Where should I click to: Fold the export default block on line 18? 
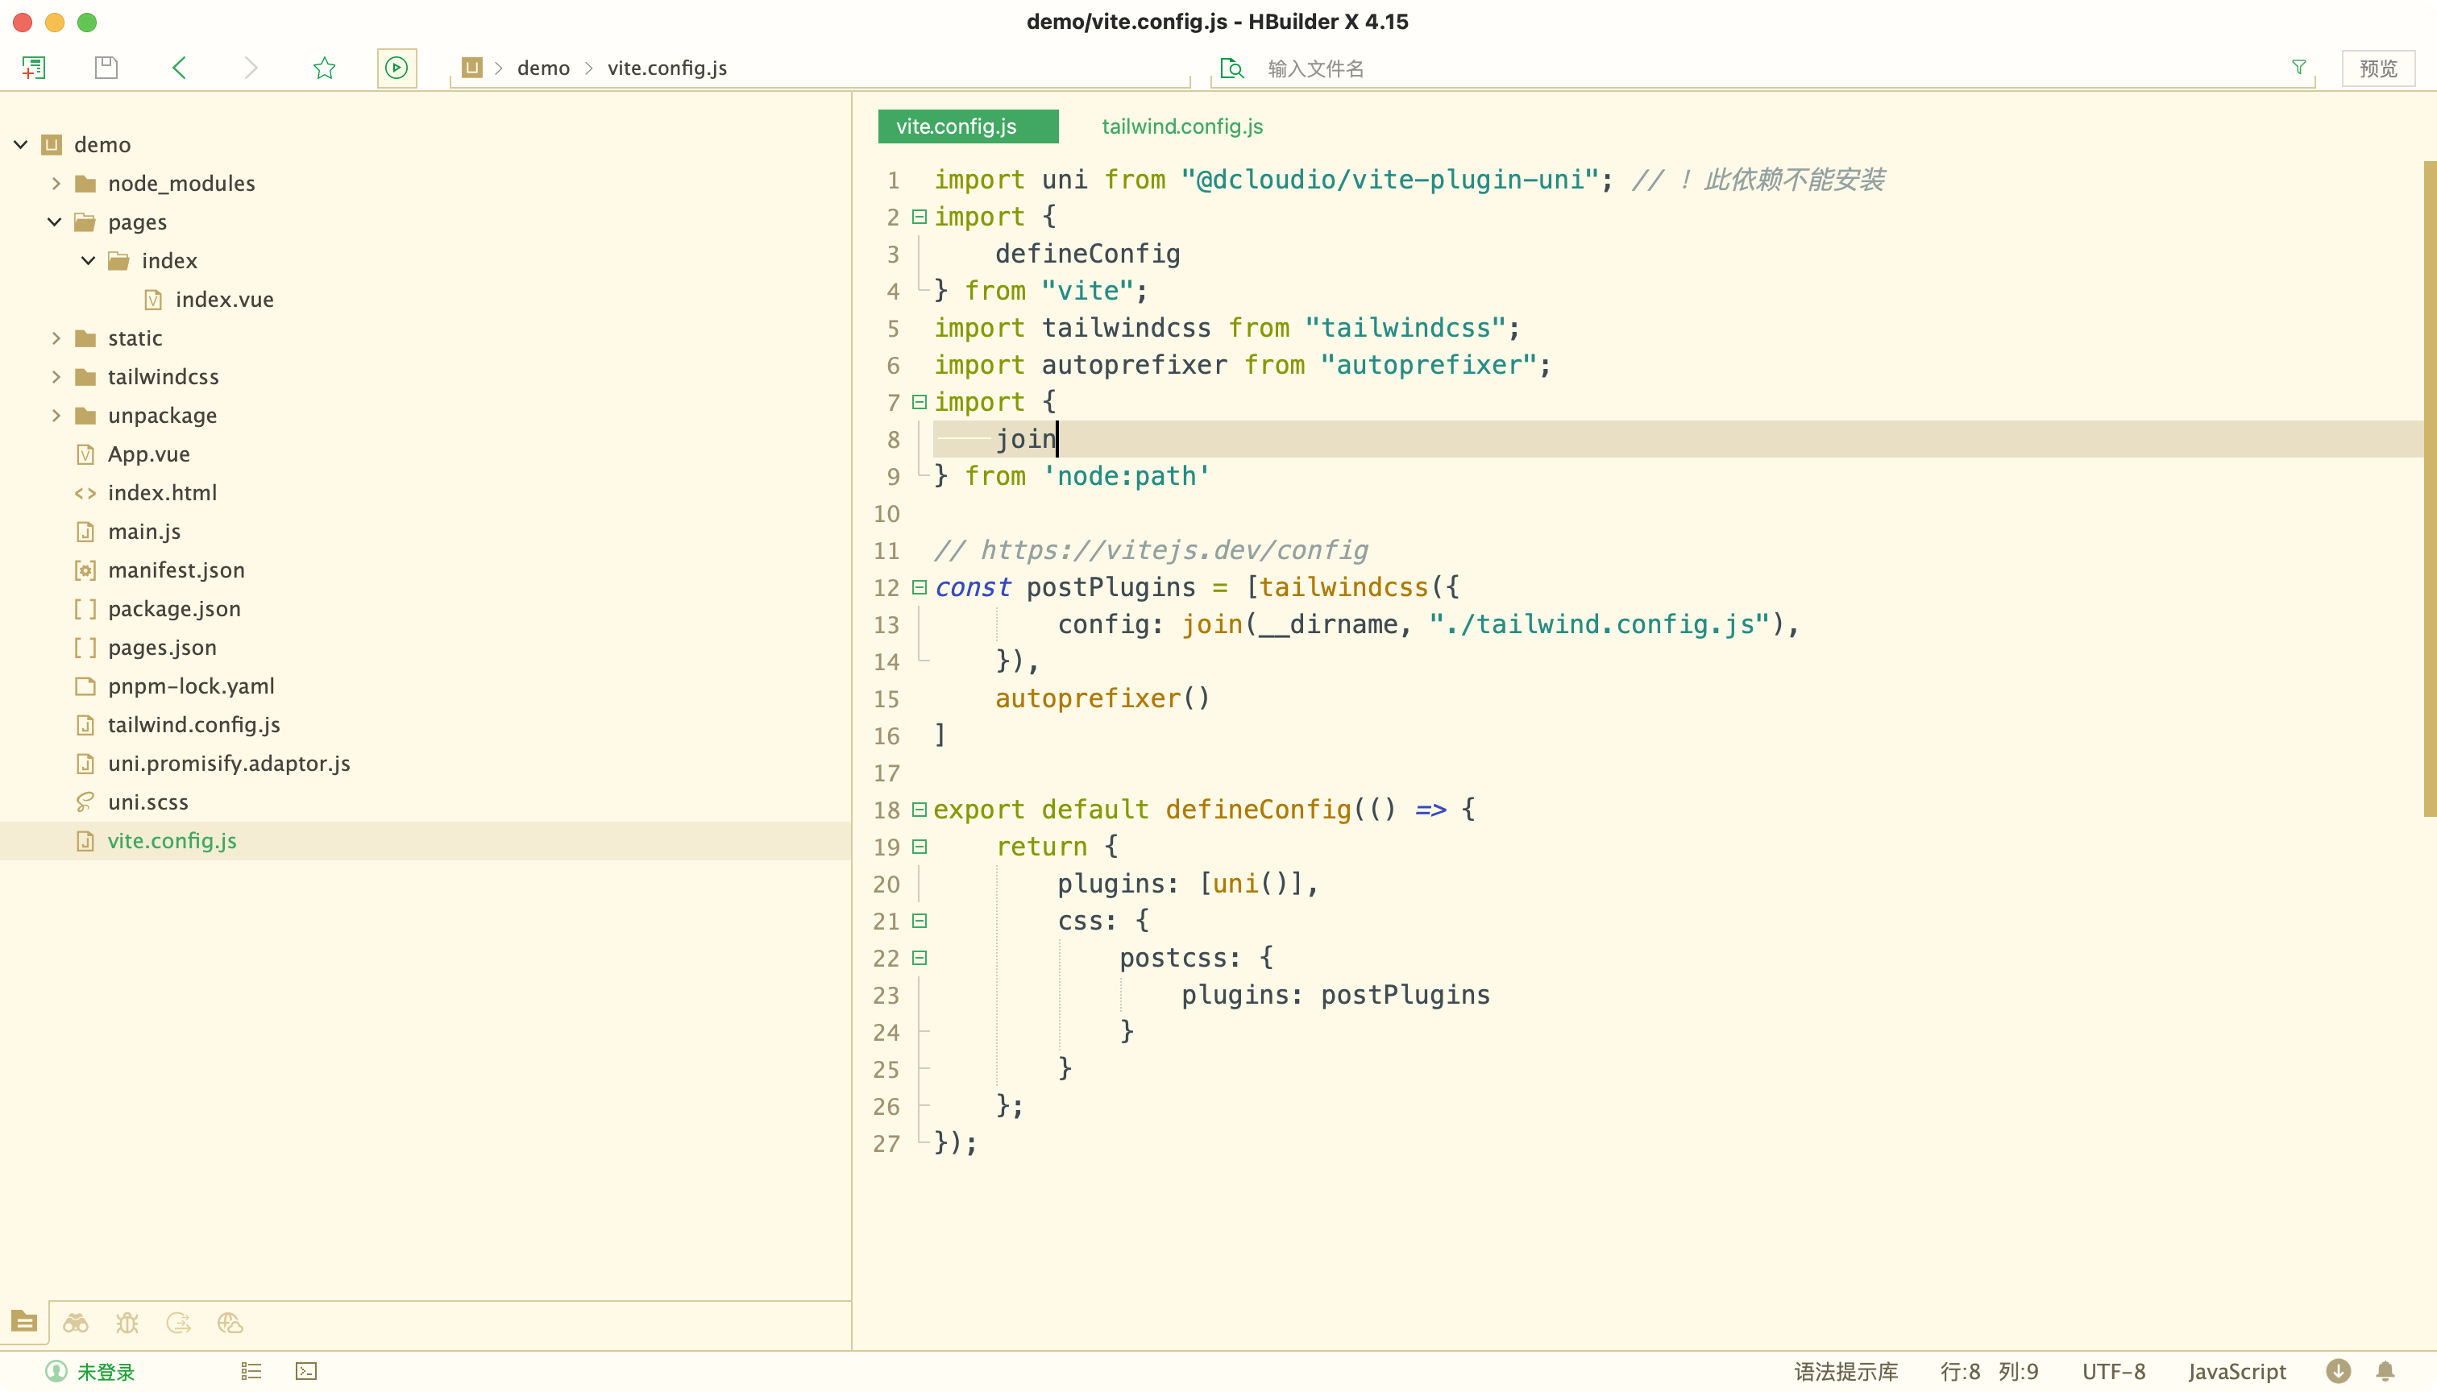coord(920,810)
